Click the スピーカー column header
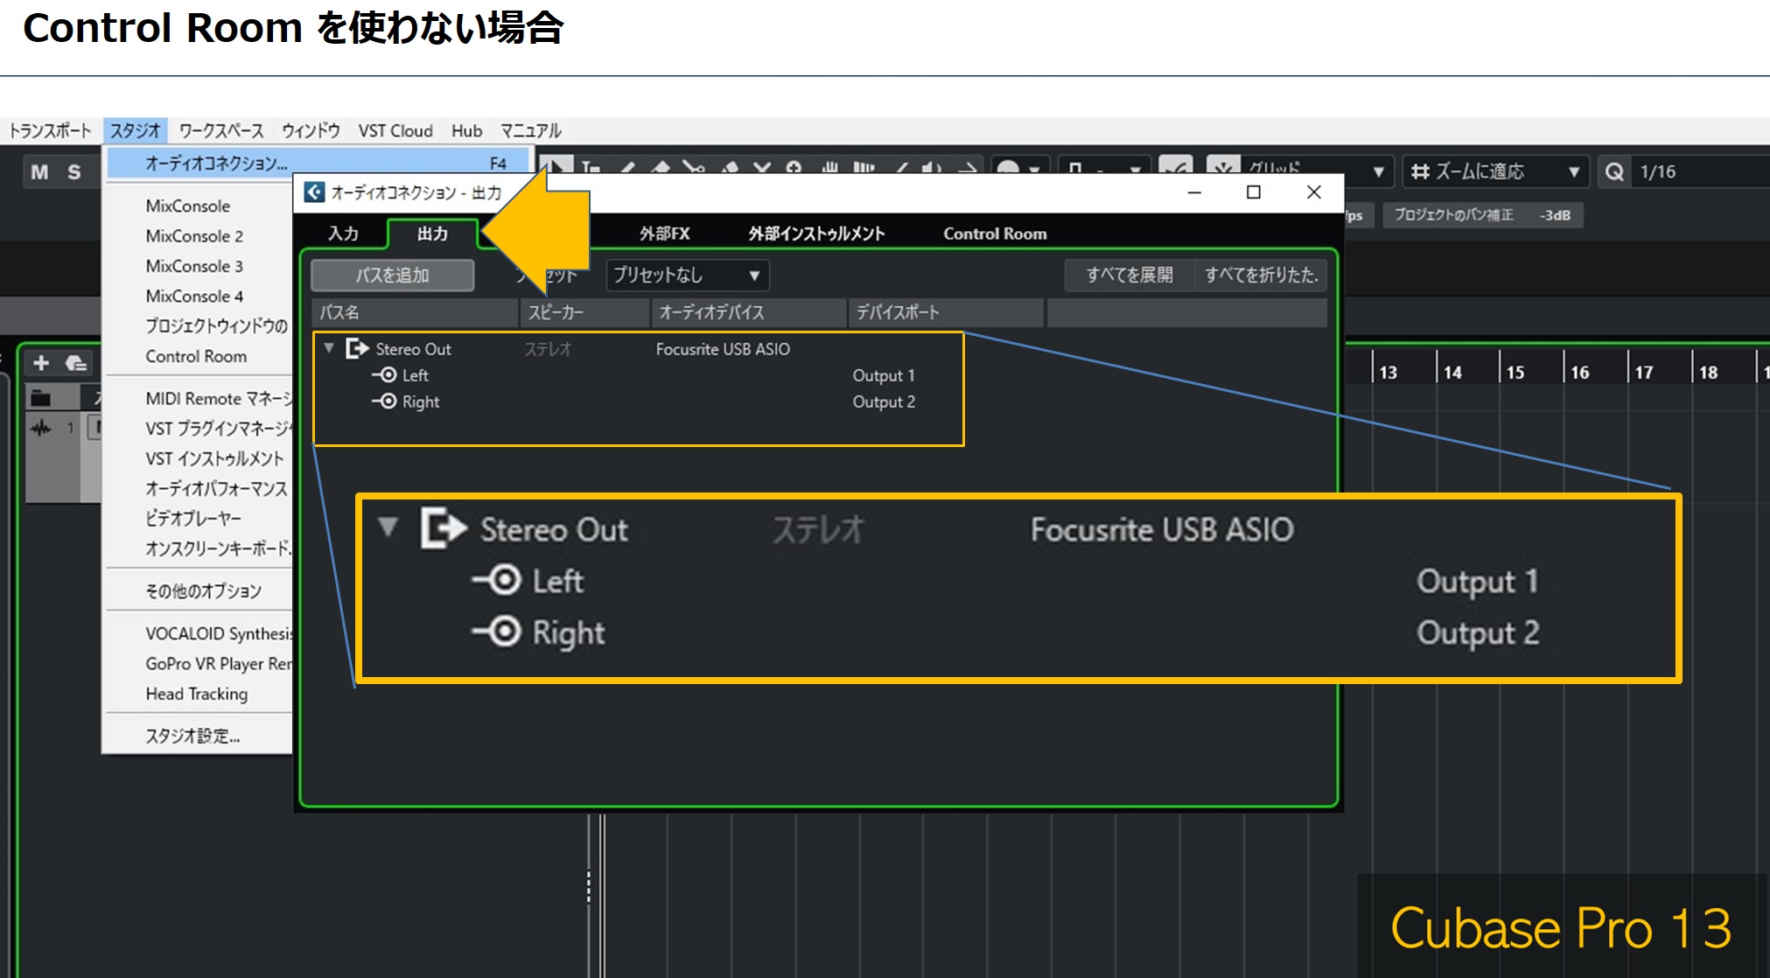Image resolution: width=1770 pixels, height=978 pixels. pos(585,312)
